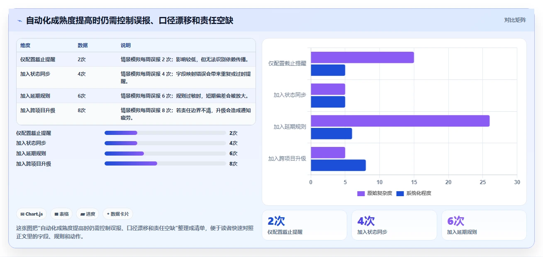Click description mentioning 无法识别依赖传播
543x257 pixels.
(185, 59)
